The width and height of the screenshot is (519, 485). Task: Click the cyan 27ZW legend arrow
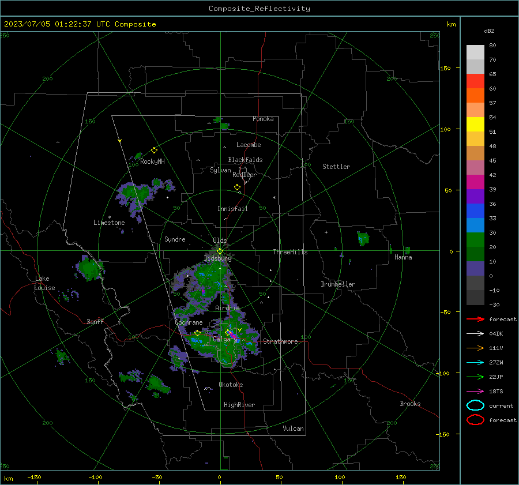point(475,363)
